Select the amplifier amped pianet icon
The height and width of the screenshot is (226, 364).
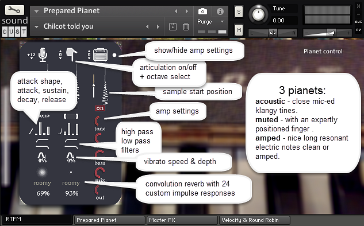pos(100,54)
